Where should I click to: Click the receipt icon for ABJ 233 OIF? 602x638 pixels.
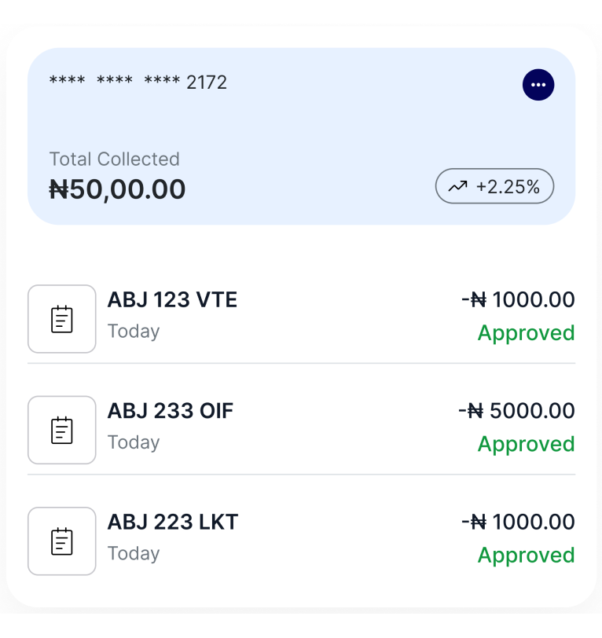coord(62,430)
